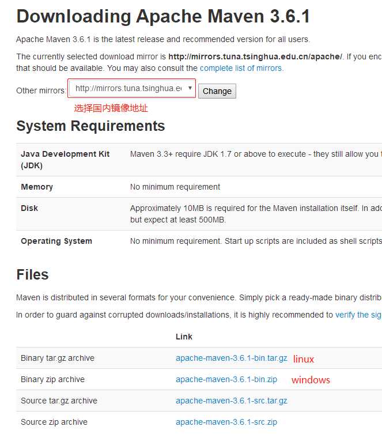Click 'Maven 3.3+ require JDK 1.7' text
The height and width of the screenshot is (434, 382).
[179, 154]
